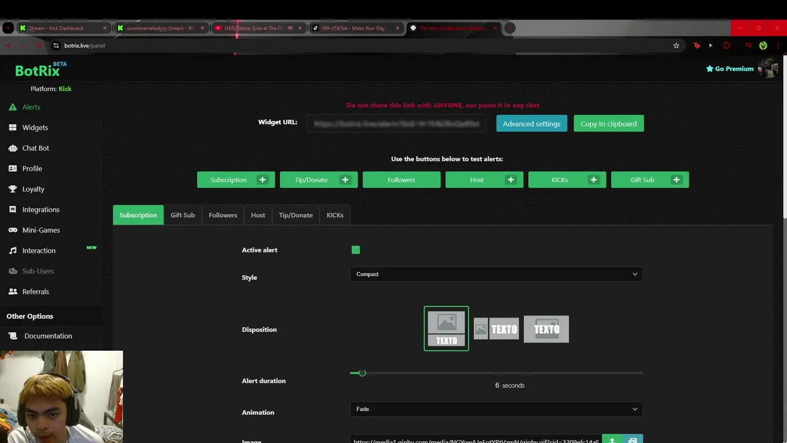Click the Documentation book icon
This screenshot has height=443, width=787.
pyautogui.click(x=14, y=336)
